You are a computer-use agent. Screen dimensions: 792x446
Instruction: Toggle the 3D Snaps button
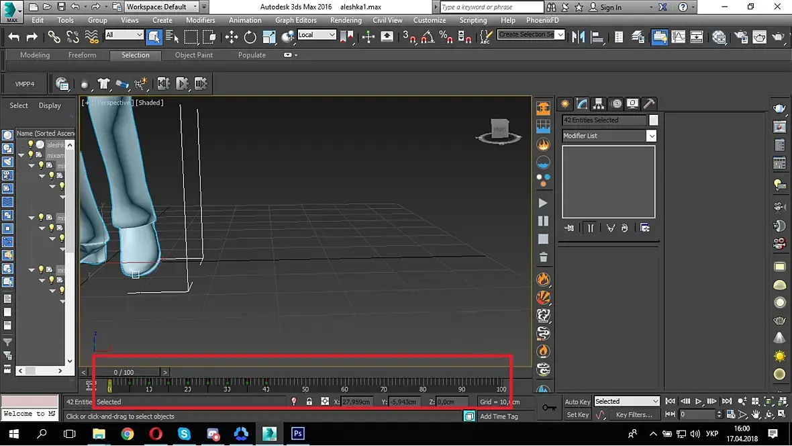point(409,37)
